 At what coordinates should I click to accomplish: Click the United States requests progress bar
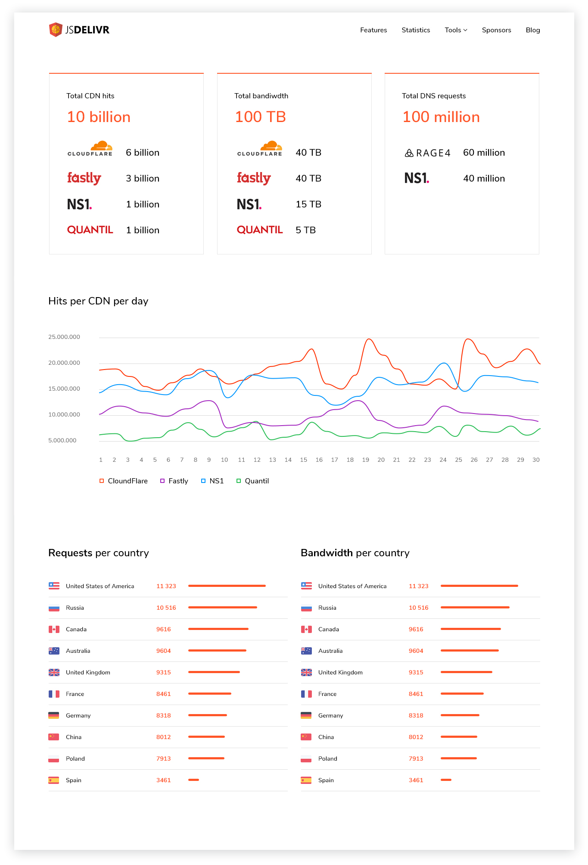[x=227, y=586]
